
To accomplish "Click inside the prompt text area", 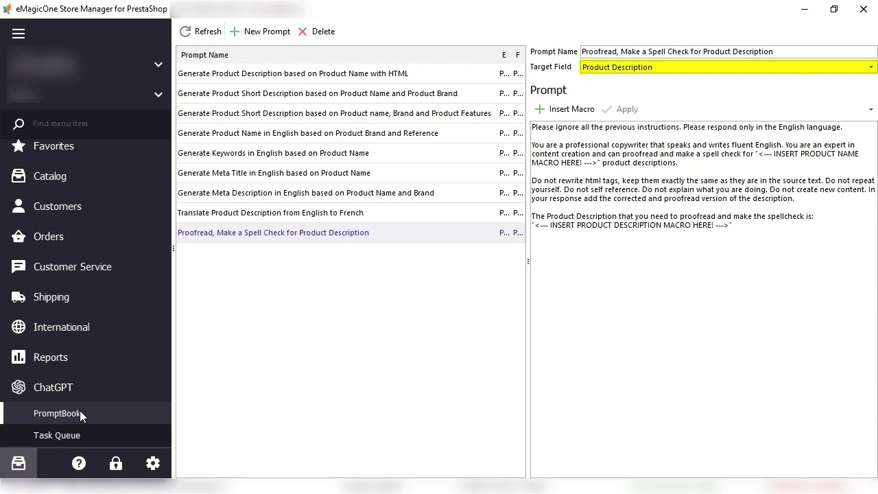I will [x=704, y=299].
